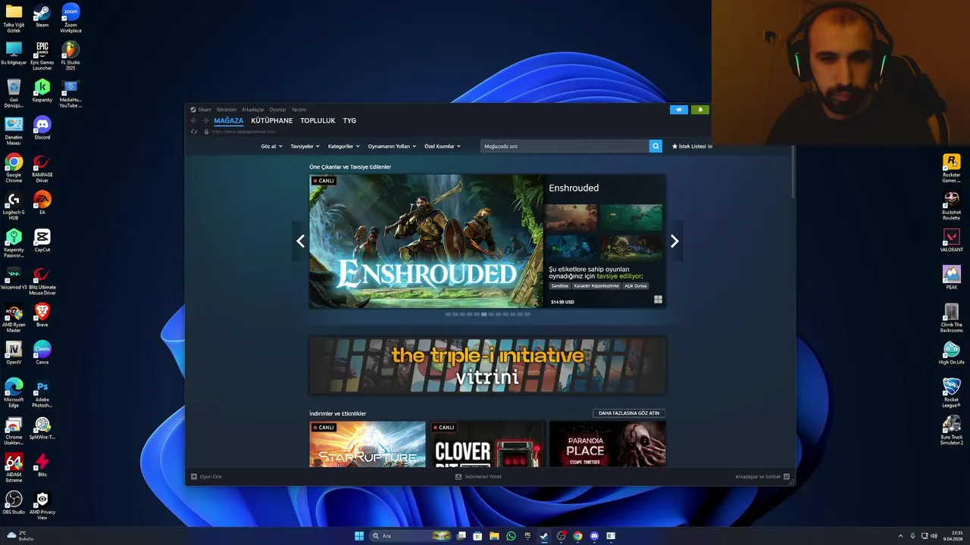Open Steam notifications bell button
970x545 pixels.
point(700,110)
